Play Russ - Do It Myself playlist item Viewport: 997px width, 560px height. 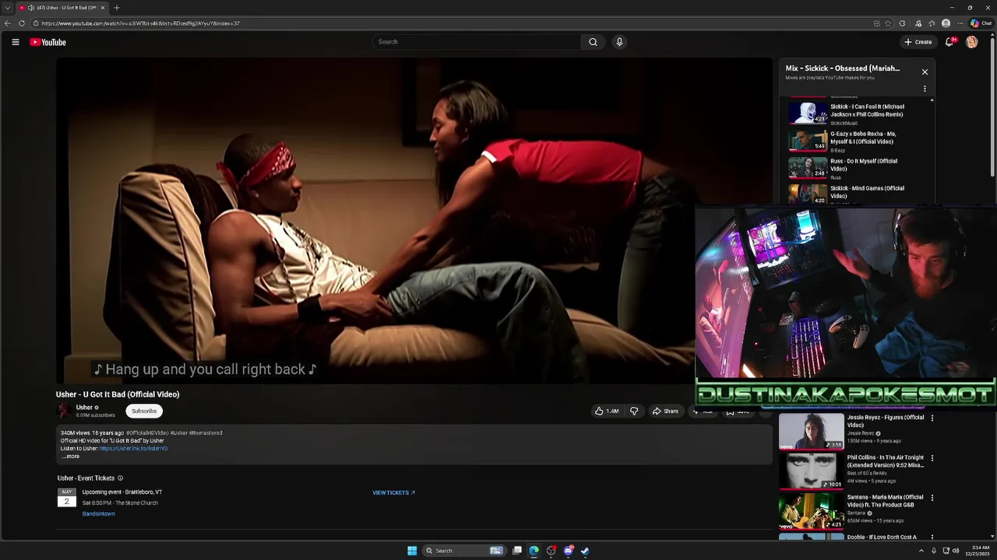tap(857, 167)
